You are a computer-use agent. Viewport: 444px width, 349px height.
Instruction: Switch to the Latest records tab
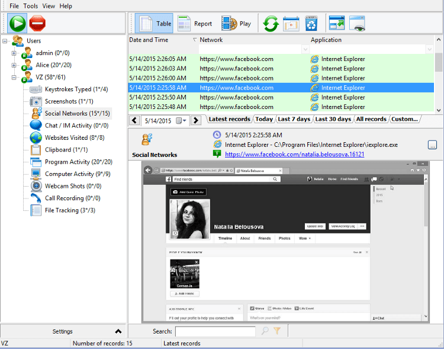pyautogui.click(x=229, y=119)
